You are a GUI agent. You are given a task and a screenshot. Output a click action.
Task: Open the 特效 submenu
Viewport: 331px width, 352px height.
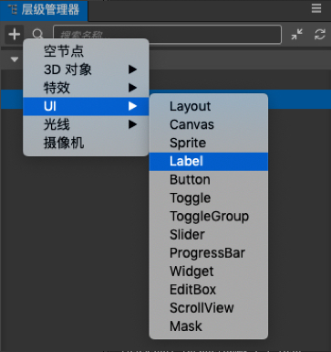[x=86, y=88]
